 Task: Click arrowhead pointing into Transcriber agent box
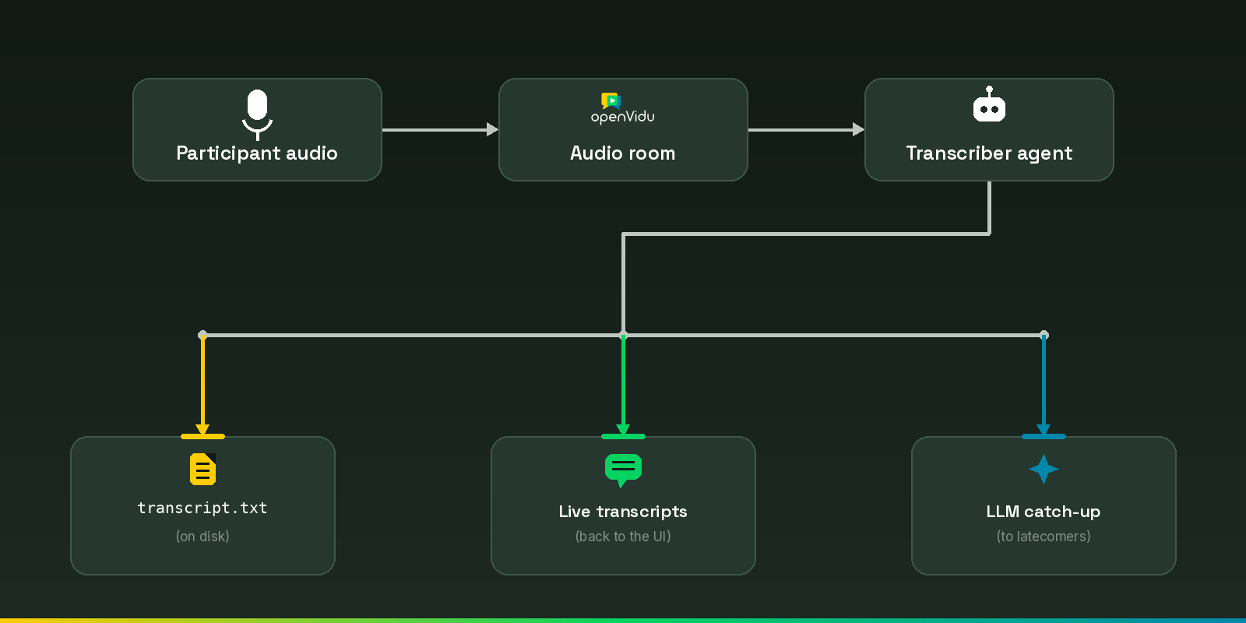[x=858, y=129]
